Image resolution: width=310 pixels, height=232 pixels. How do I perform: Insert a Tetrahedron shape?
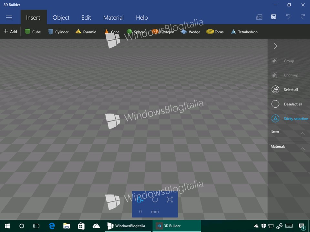[x=244, y=32]
